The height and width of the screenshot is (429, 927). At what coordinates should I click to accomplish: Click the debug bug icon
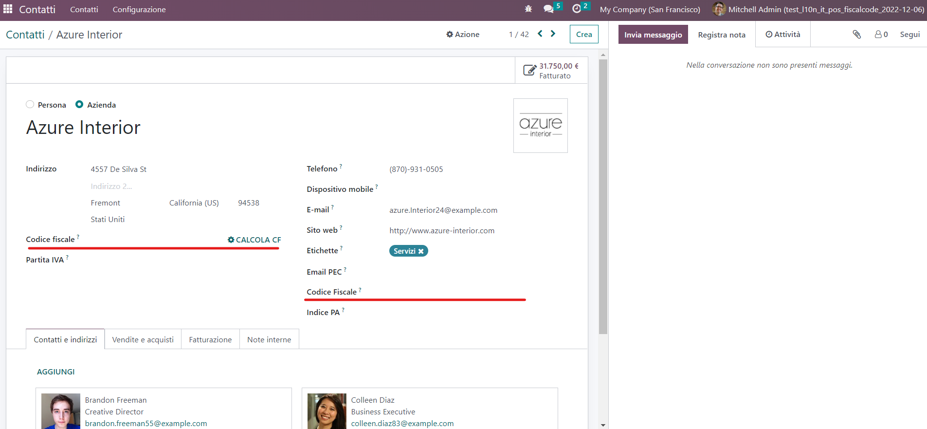(x=528, y=9)
